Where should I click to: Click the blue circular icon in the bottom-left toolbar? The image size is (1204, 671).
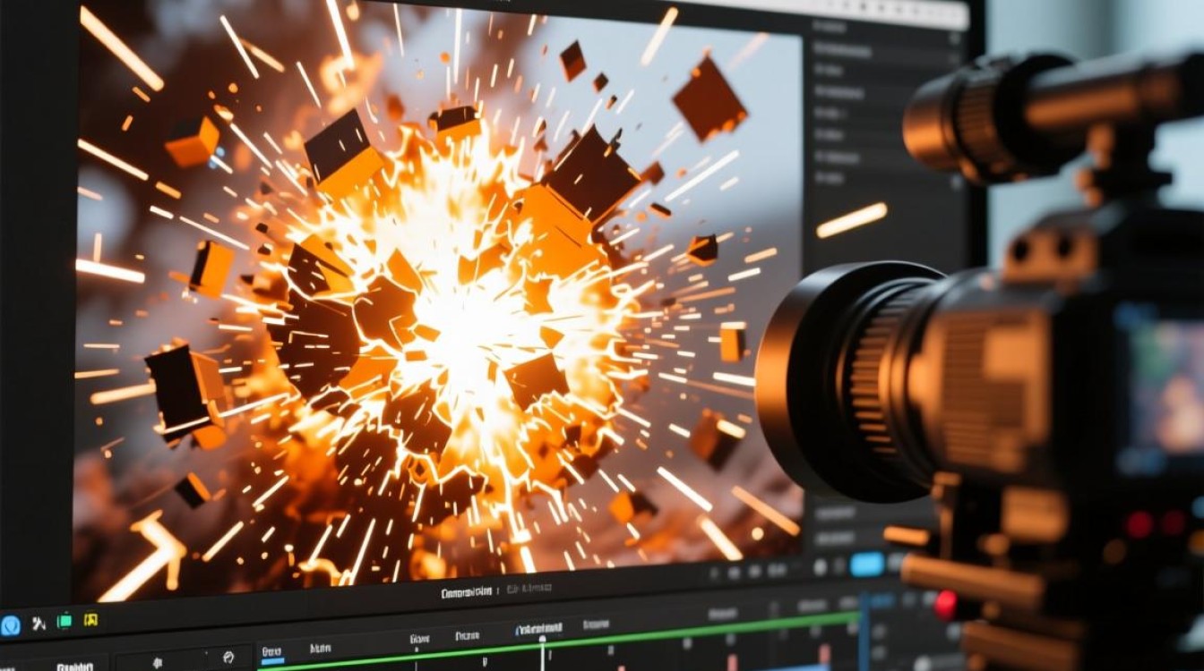(10, 624)
